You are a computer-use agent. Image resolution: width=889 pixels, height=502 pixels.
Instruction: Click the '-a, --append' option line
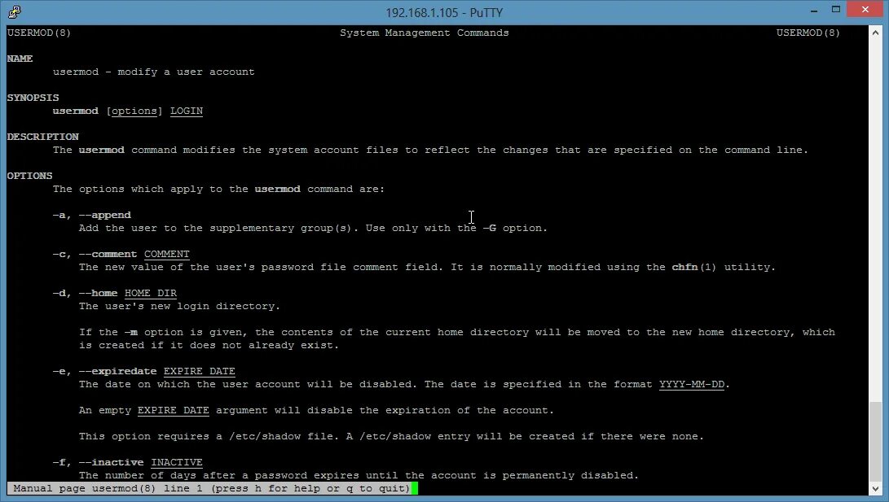pos(92,215)
